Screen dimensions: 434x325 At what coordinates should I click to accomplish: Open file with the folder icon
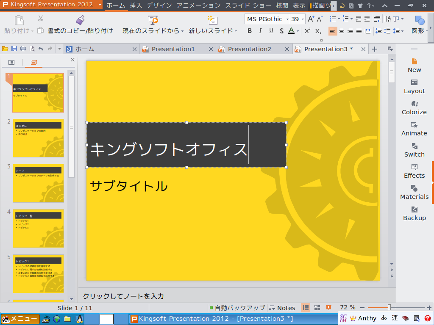pyautogui.click(x=5, y=49)
